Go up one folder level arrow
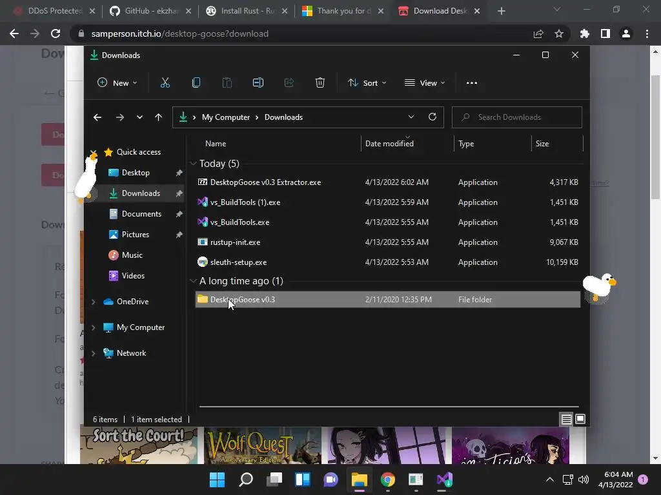This screenshot has height=495, width=661. click(159, 117)
